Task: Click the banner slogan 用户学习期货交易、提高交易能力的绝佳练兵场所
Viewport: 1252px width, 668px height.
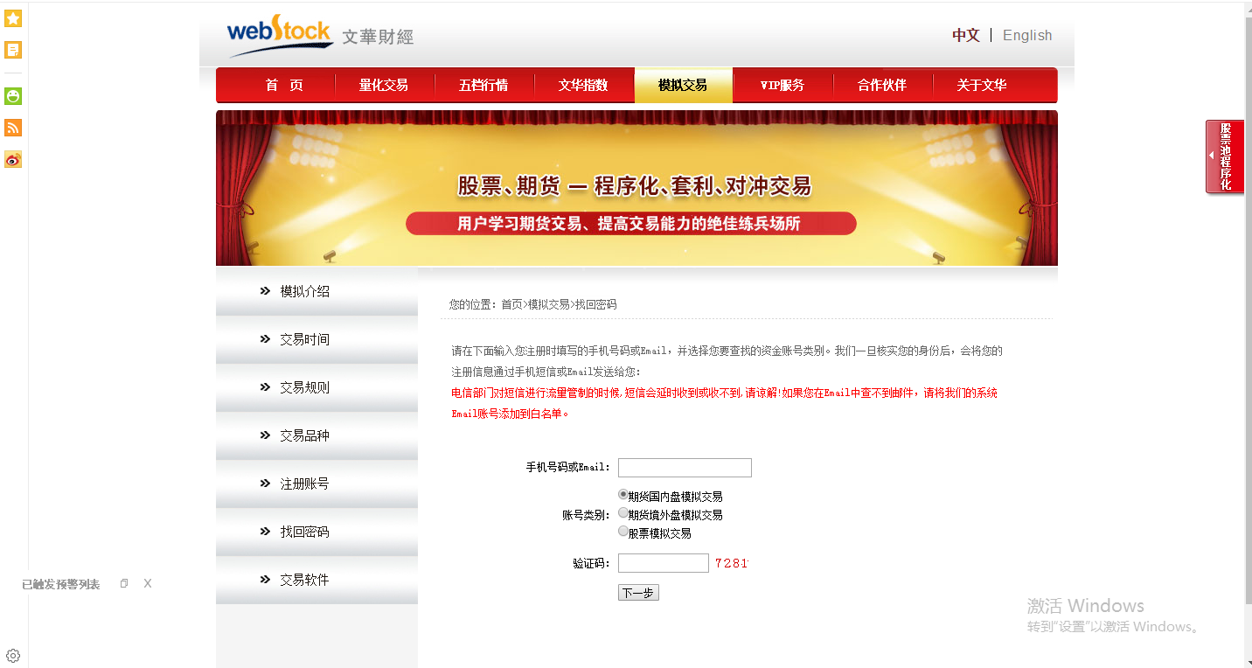Action: tap(630, 224)
